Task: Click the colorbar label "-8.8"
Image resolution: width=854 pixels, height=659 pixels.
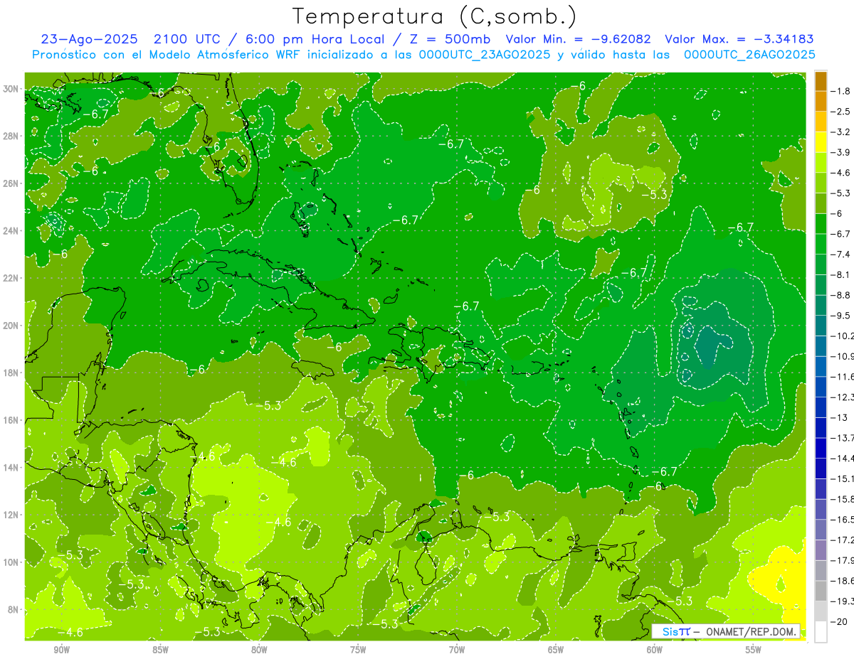Action: (841, 295)
